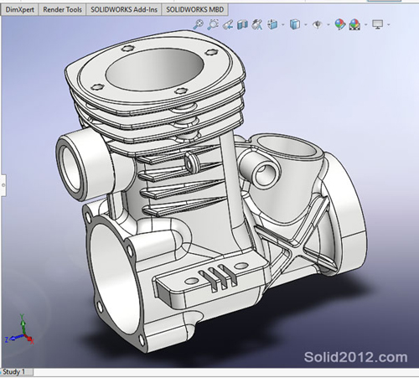Toggle Hide/Show Items eye icon
The height and width of the screenshot is (378, 419).
(x=317, y=24)
